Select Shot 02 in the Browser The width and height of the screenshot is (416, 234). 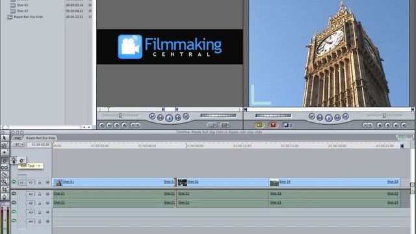[22, 5]
